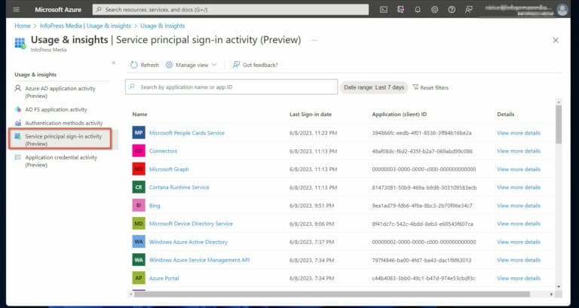
Task: Click Reset filters
Action: pyautogui.click(x=430, y=88)
